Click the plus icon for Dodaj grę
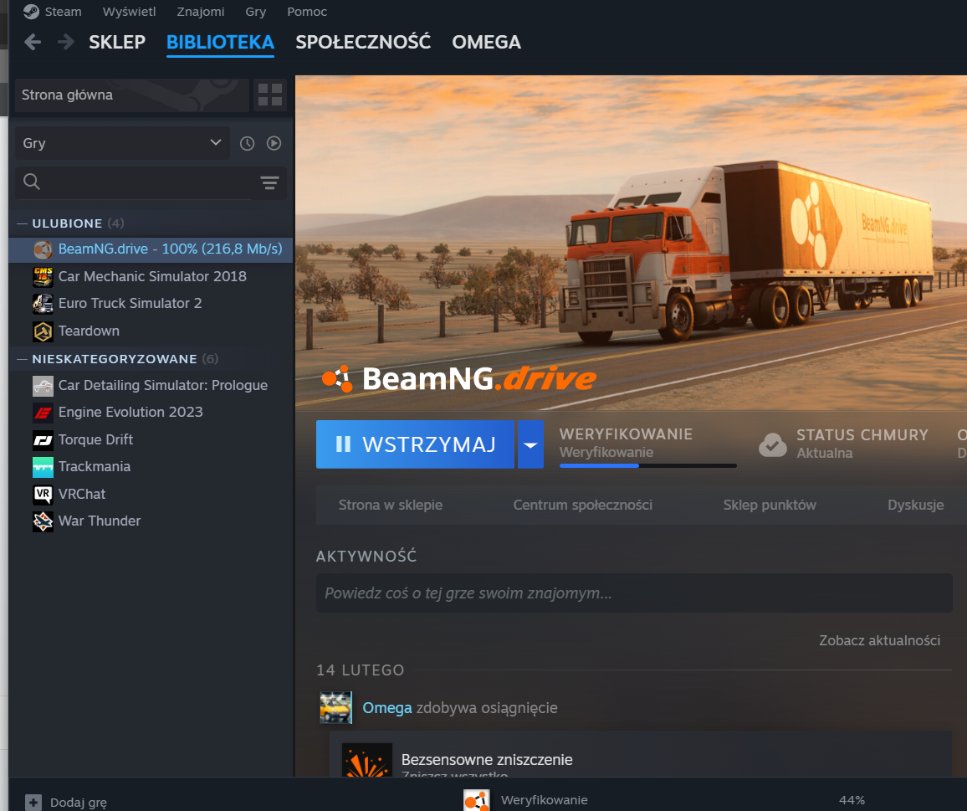Viewport: 967px width, 811px height. pos(33,803)
